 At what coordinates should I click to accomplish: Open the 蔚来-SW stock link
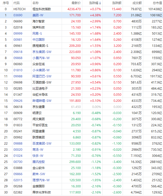(39, 174)
